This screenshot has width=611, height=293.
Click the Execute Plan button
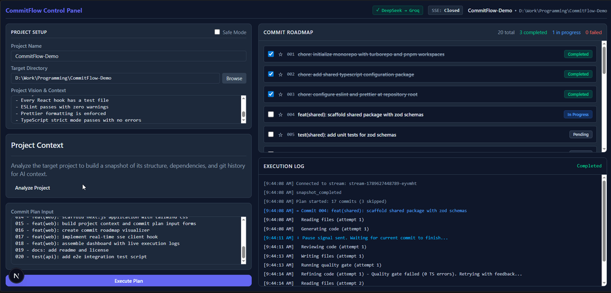(129, 280)
